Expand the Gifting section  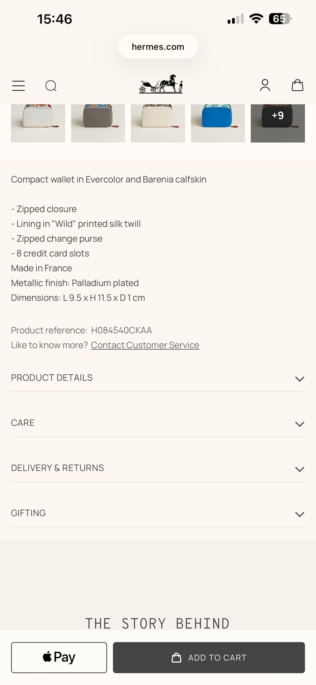click(x=158, y=514)
